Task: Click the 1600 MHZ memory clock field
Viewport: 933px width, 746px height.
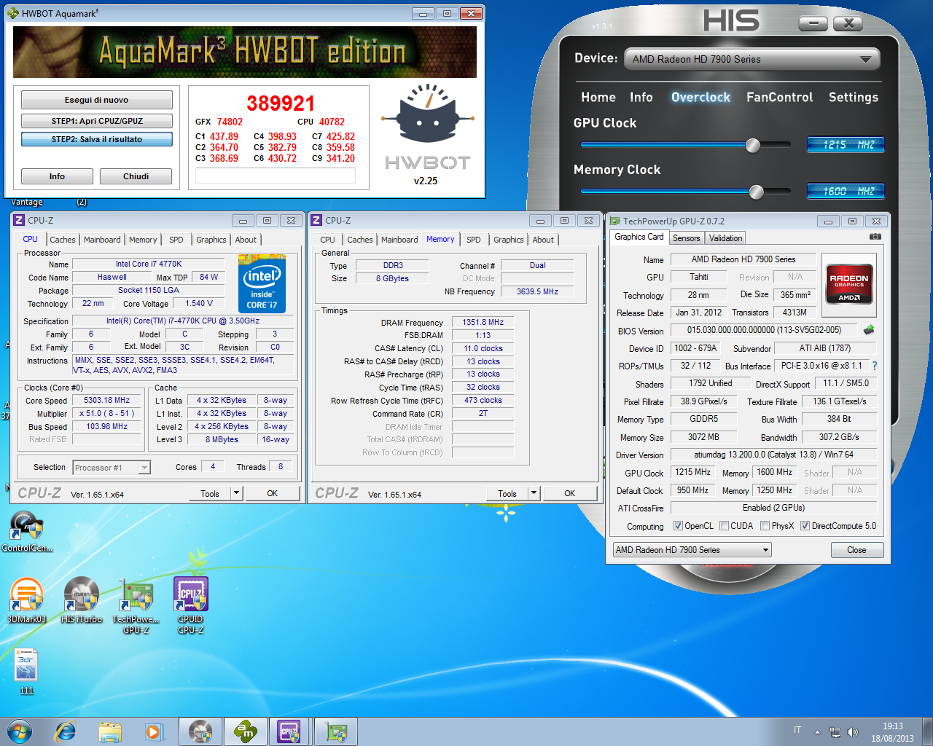Action: [x=846, y=192]
